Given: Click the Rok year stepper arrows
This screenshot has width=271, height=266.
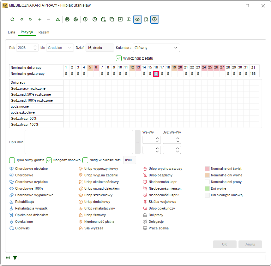Looking at the screenshot, I should (35, 48).
